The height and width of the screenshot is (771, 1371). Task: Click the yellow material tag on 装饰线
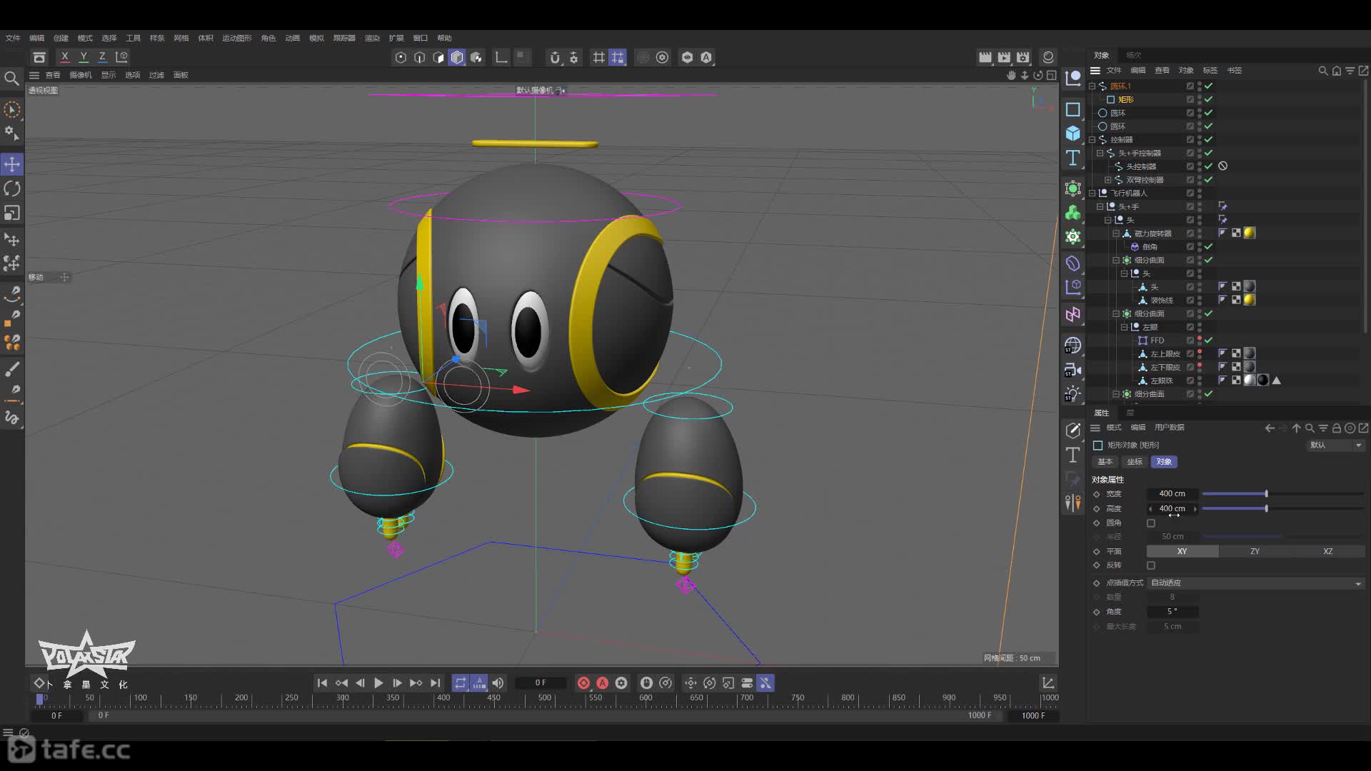click(x=1249, y=300)
